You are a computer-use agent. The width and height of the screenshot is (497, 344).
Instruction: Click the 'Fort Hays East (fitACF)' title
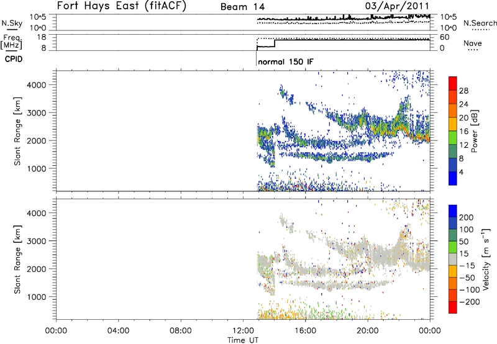tap(122, 6)
